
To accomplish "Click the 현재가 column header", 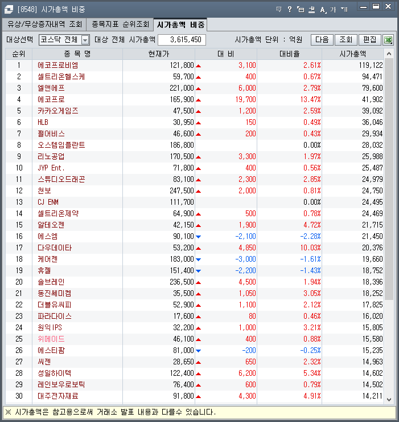I will pyautogui.click(x=159, y=54).
